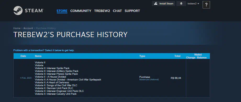This screenshot has height=102, width=241.
Task: Click the Steam logo icon
Action: pos(18,11)
